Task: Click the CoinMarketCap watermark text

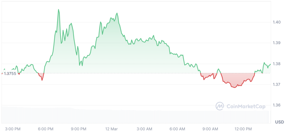Action: [243, 106]
